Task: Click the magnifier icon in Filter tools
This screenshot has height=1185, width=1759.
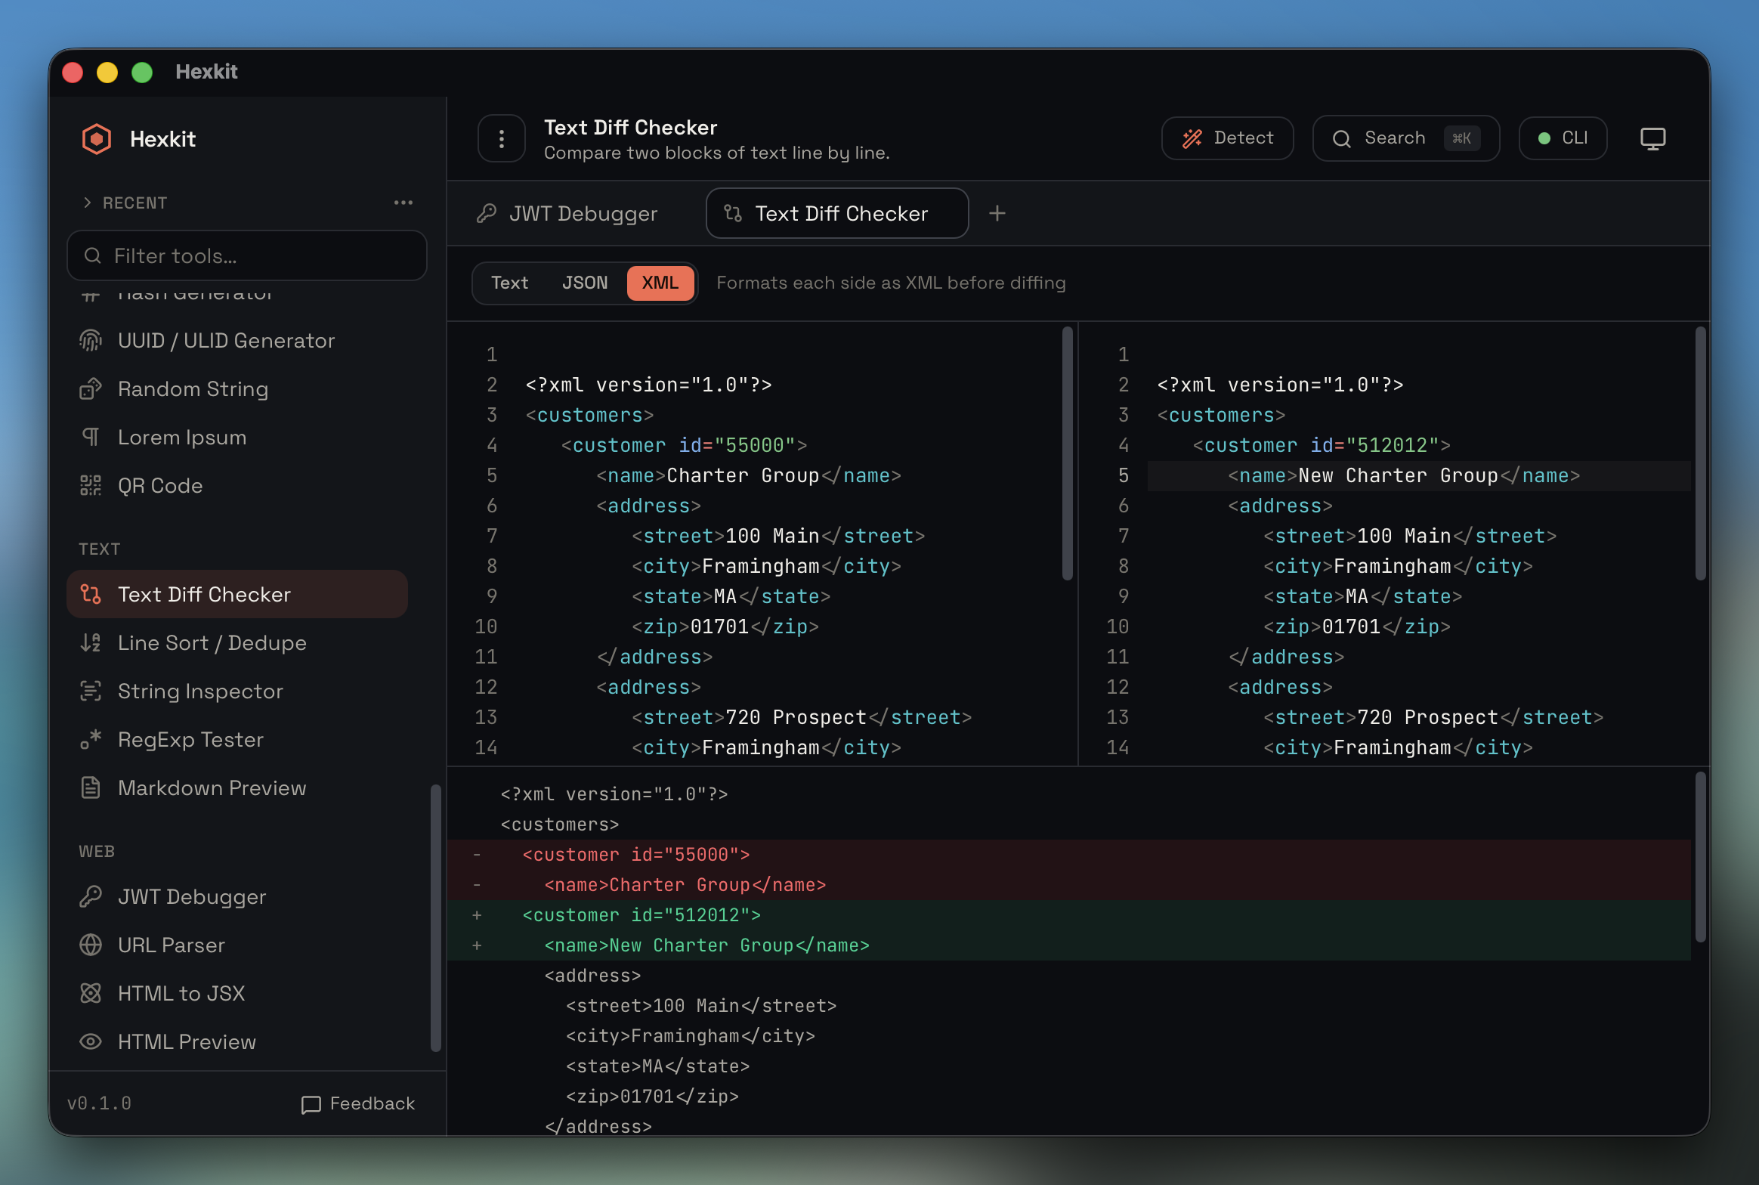Action: [93, 256]
